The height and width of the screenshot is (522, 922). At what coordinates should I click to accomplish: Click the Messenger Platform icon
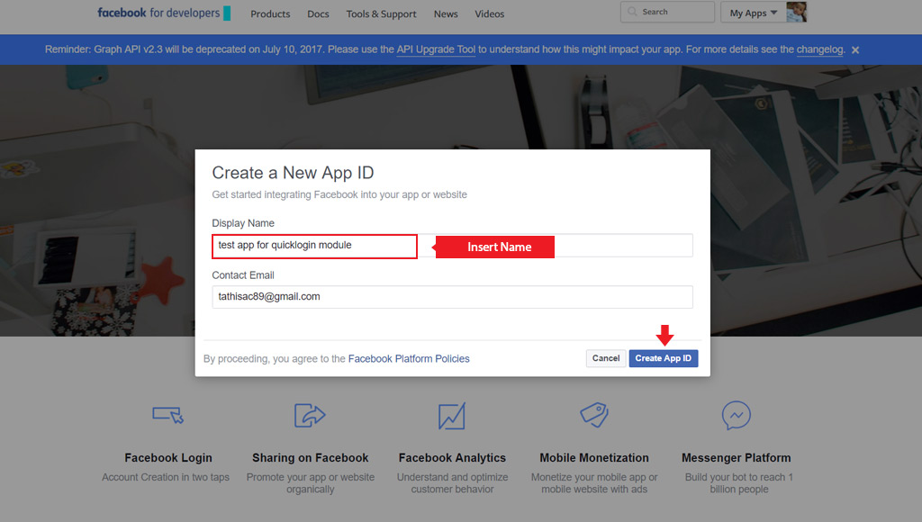737,416
